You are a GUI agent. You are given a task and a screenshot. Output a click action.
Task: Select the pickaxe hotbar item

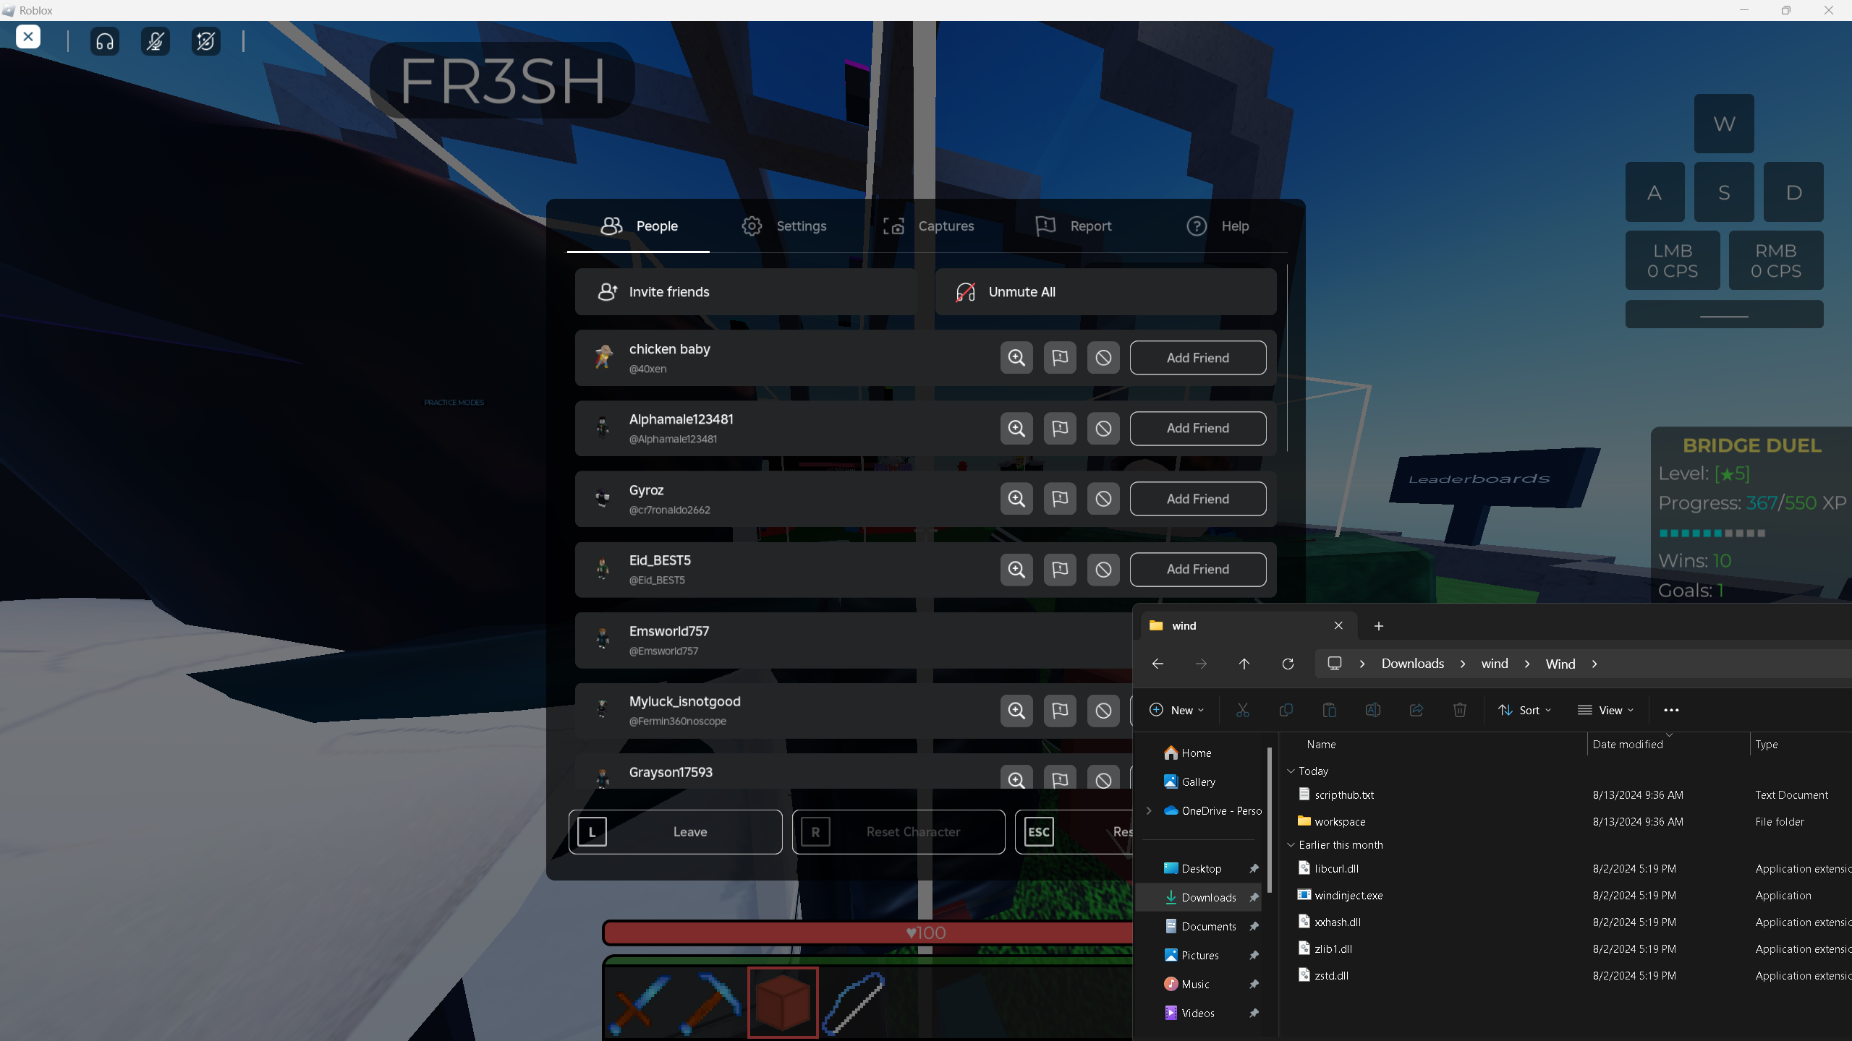click(x=711, y=1003)
